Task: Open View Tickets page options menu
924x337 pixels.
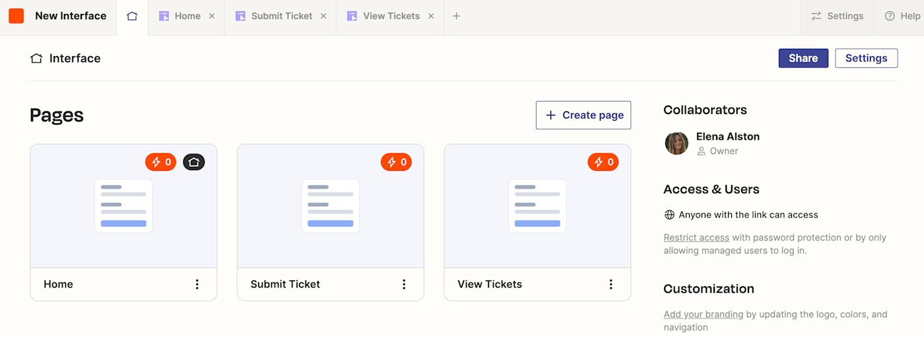Action: point(610,284)
